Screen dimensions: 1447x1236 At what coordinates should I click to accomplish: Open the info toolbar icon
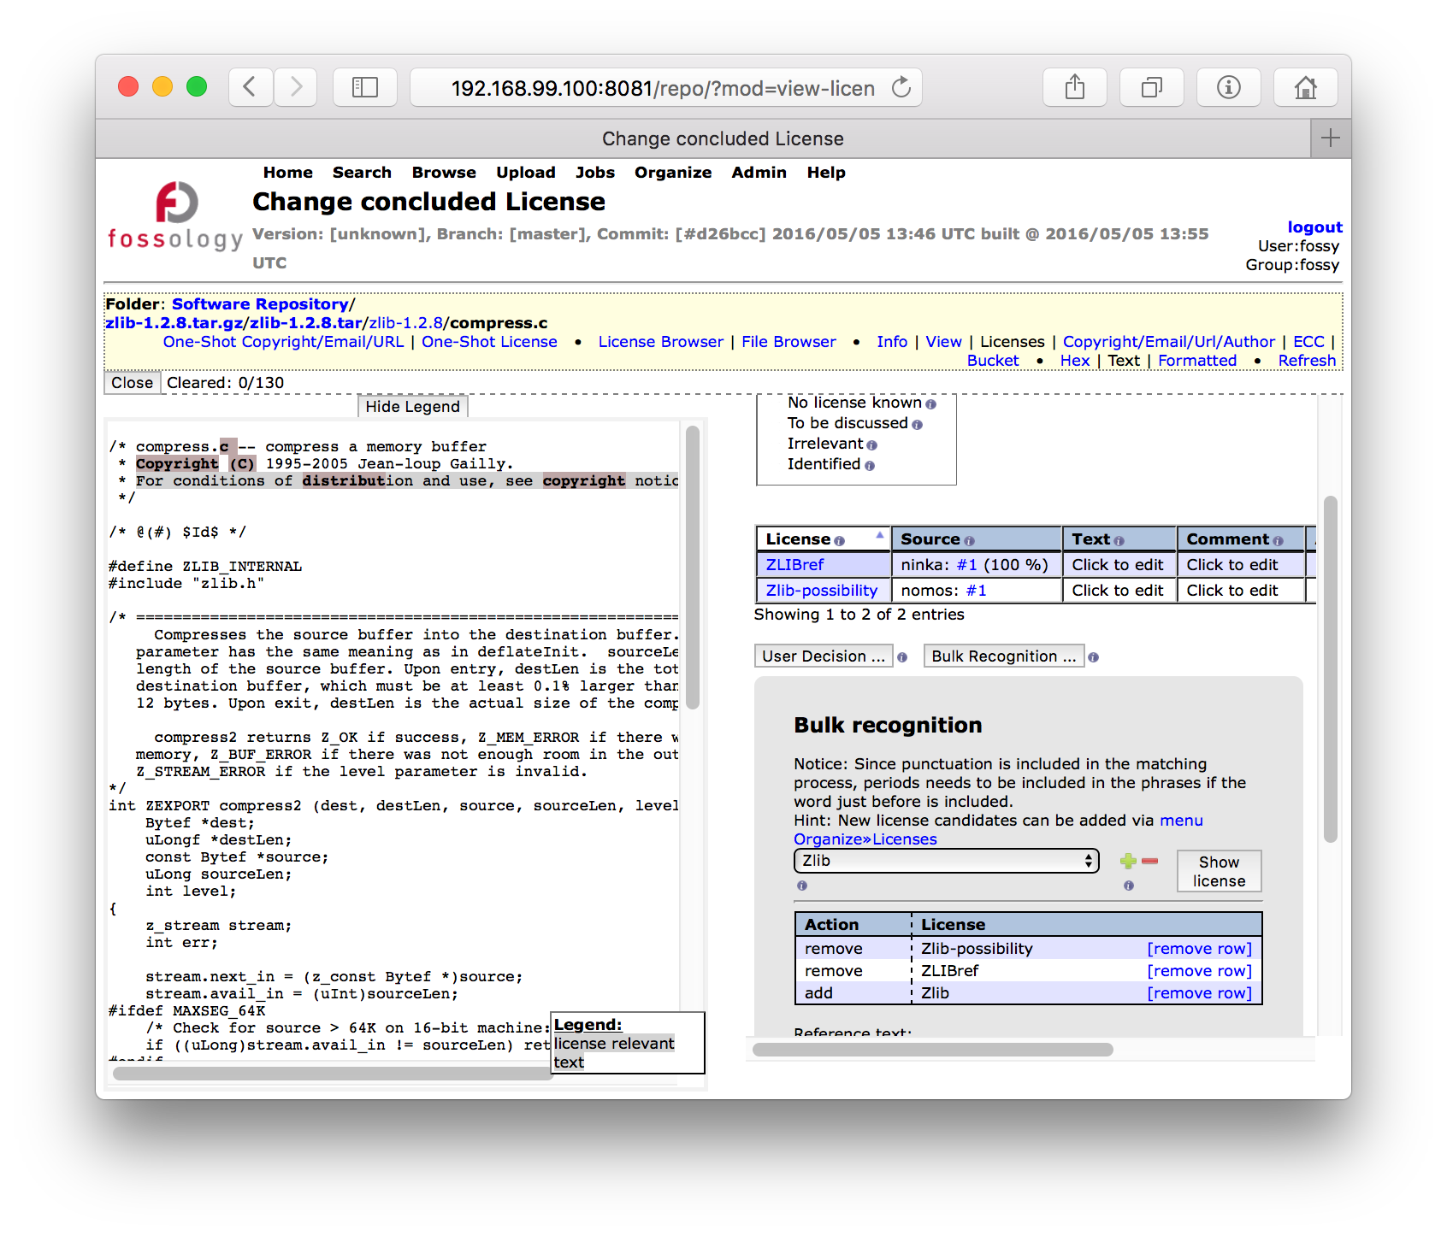click(x=1229, y=87)
